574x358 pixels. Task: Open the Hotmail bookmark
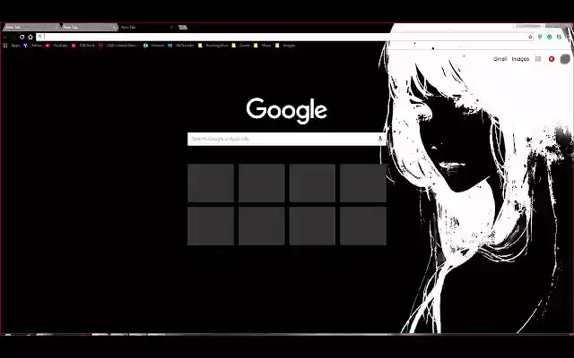(153, 46)
